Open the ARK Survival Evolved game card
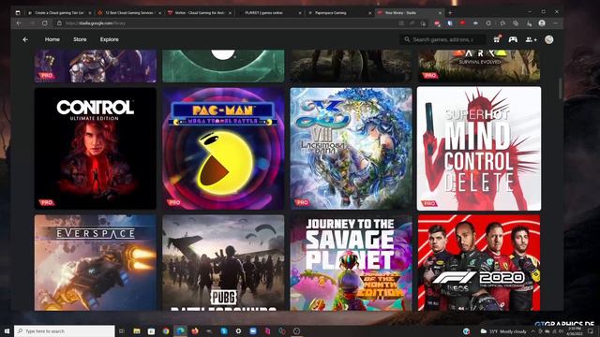 click(479, 66)
